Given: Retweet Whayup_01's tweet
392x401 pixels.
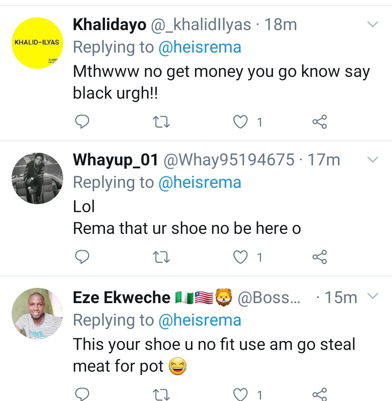Looking at the screenshot, I should [161, 257].
